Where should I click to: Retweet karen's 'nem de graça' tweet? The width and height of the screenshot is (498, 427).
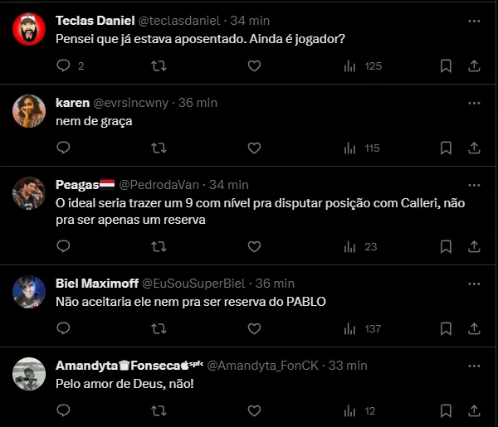[159, 148]
